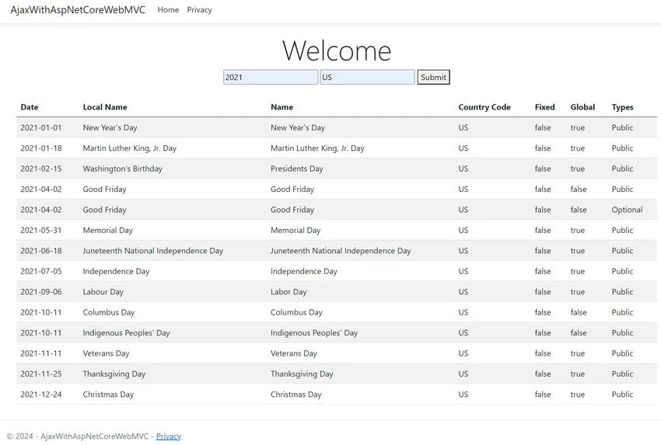
Task: Select the date cell 2021-01-01
Action: (41, 127)
